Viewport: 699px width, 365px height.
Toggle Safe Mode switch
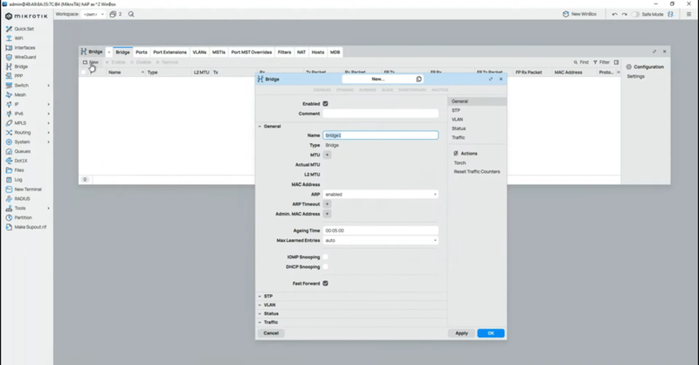point(635,14)
